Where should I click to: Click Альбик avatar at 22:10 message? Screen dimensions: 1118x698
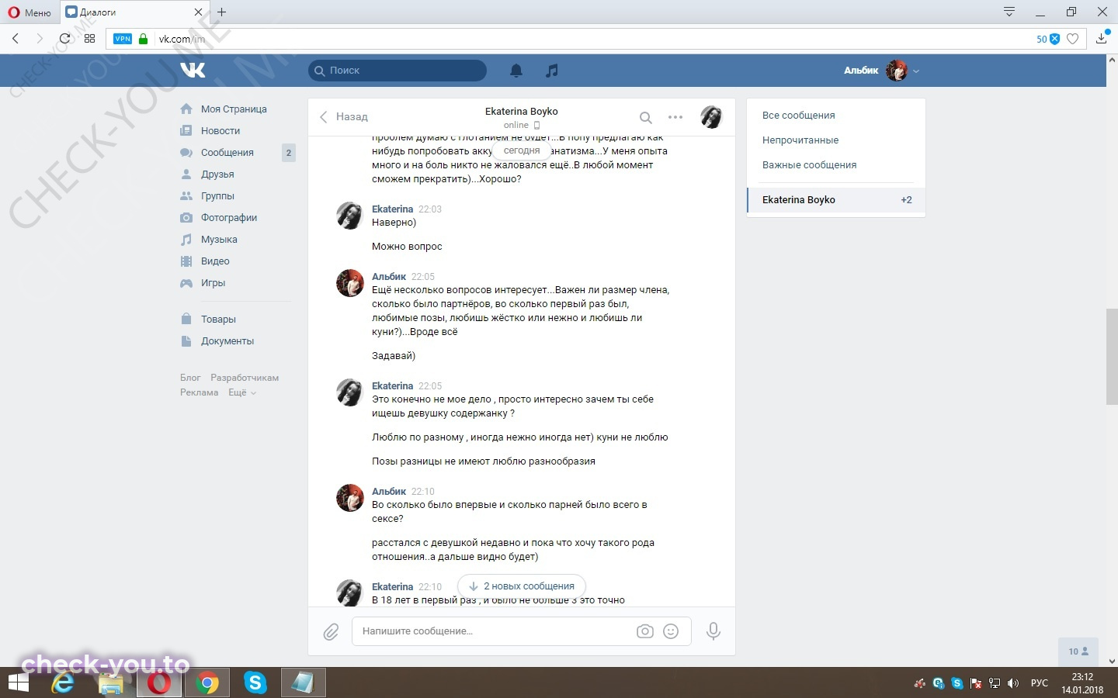349,498
